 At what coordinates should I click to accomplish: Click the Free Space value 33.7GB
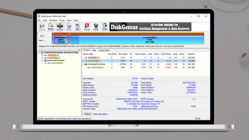tap(192, 85)
